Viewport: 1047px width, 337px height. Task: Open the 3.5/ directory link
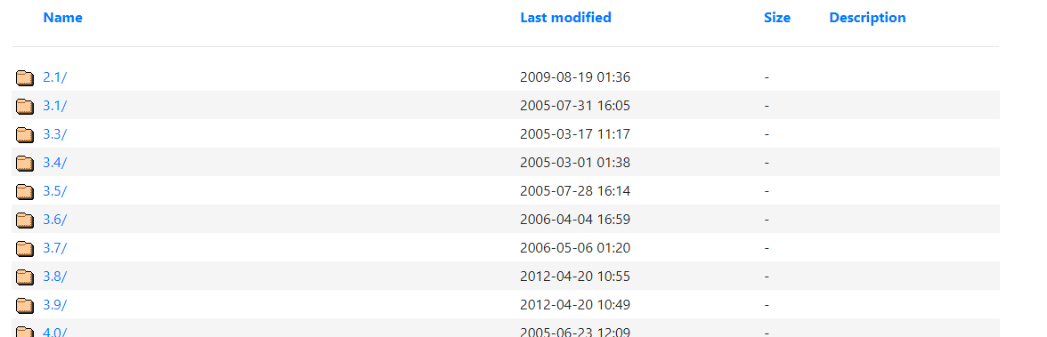click(55, 191)
